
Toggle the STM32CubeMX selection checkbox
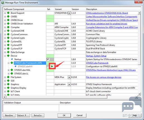(x=48, y=67)
